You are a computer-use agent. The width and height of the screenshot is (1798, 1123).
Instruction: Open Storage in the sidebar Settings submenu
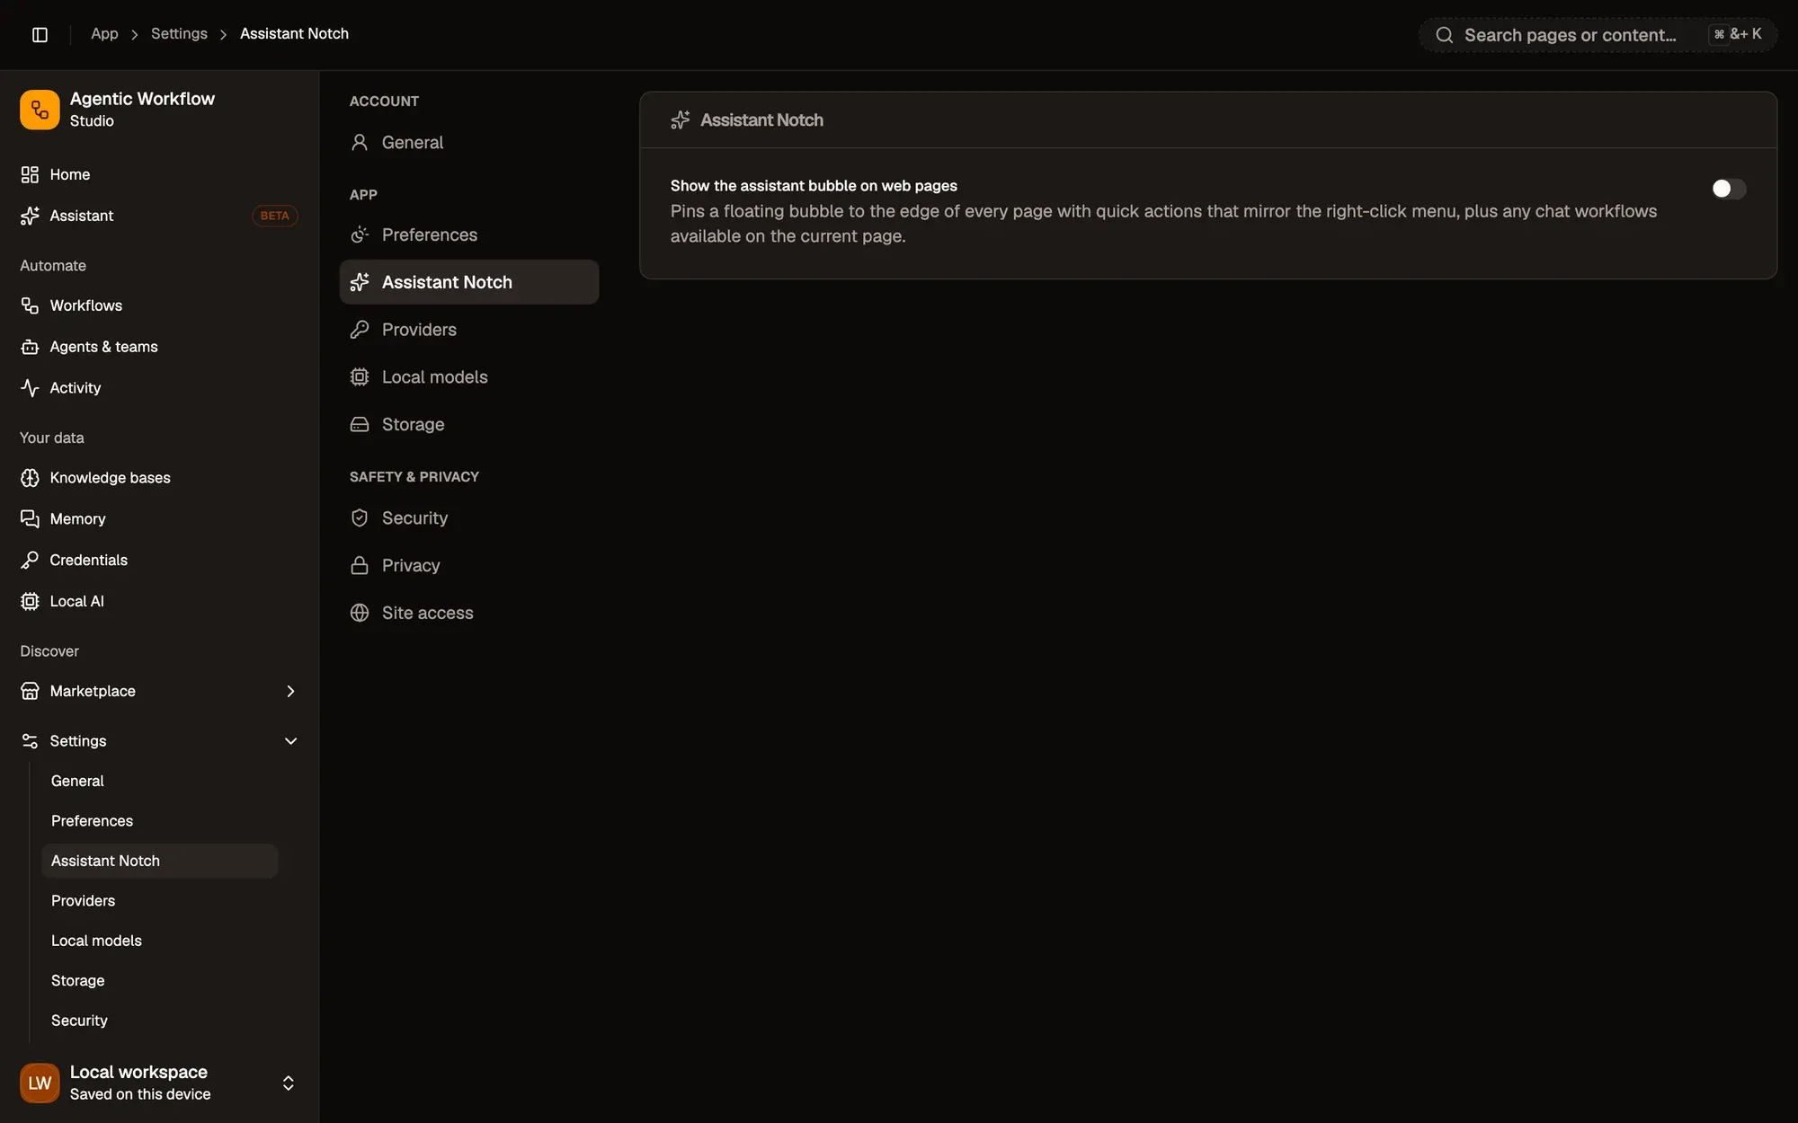point(160,981)
